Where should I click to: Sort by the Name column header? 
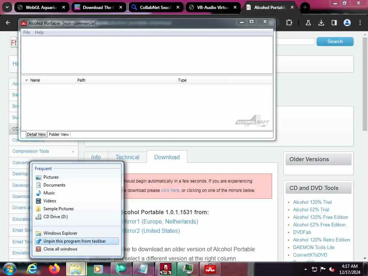click(x=49, y=80)
